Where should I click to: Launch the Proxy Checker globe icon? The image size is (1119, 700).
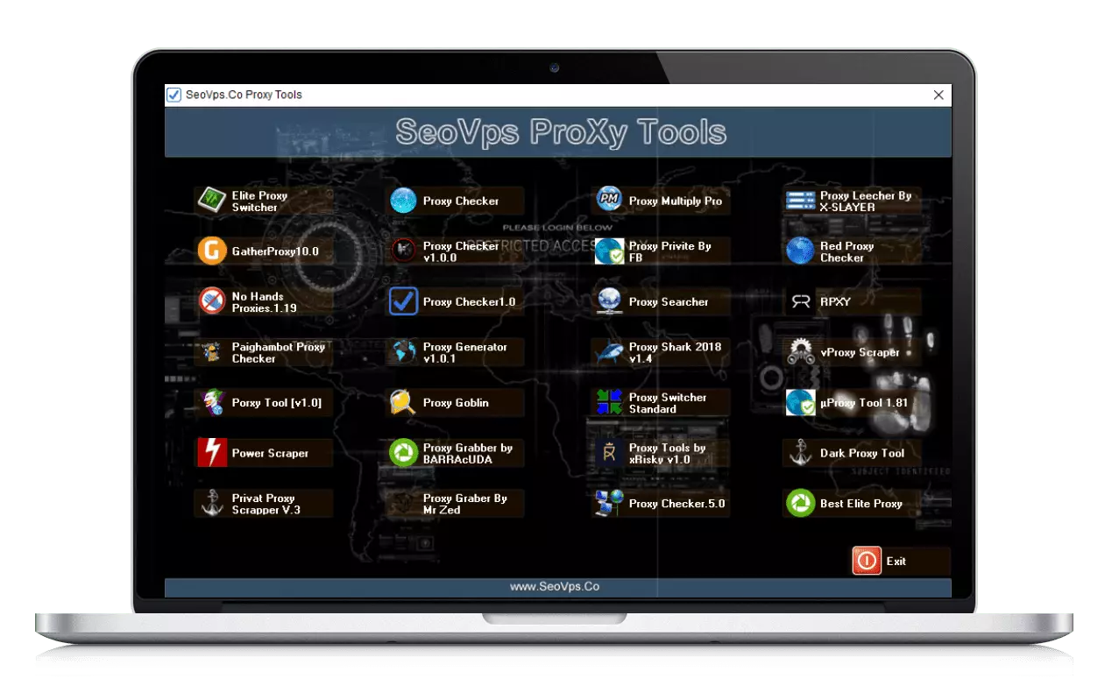(403, 201)
